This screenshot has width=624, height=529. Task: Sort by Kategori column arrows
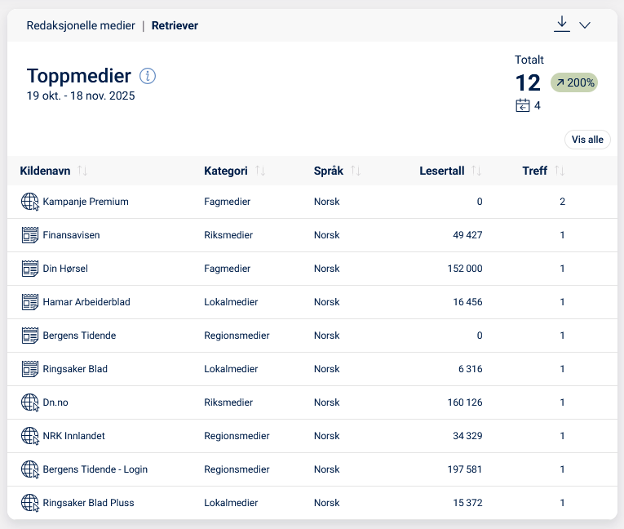[x=260, y=171]
